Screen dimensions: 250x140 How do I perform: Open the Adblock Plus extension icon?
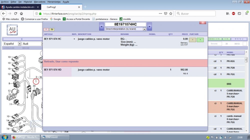[x=233, y=14]
